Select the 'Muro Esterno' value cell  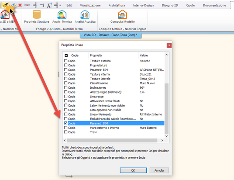click(x=148, y=128)
